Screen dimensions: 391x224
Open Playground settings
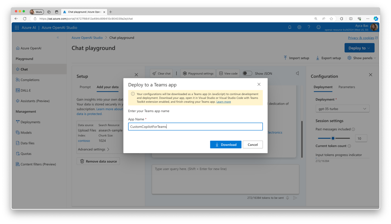coord(198,73)
